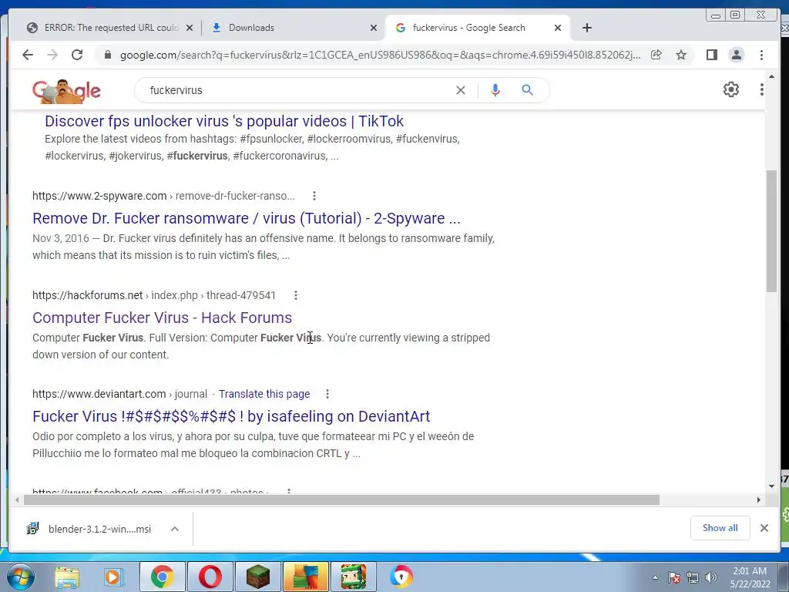Image resolution: width=789 pixels, height=592 pixels.
Task: Show all downloads
Action: click(x=720, y=527)
